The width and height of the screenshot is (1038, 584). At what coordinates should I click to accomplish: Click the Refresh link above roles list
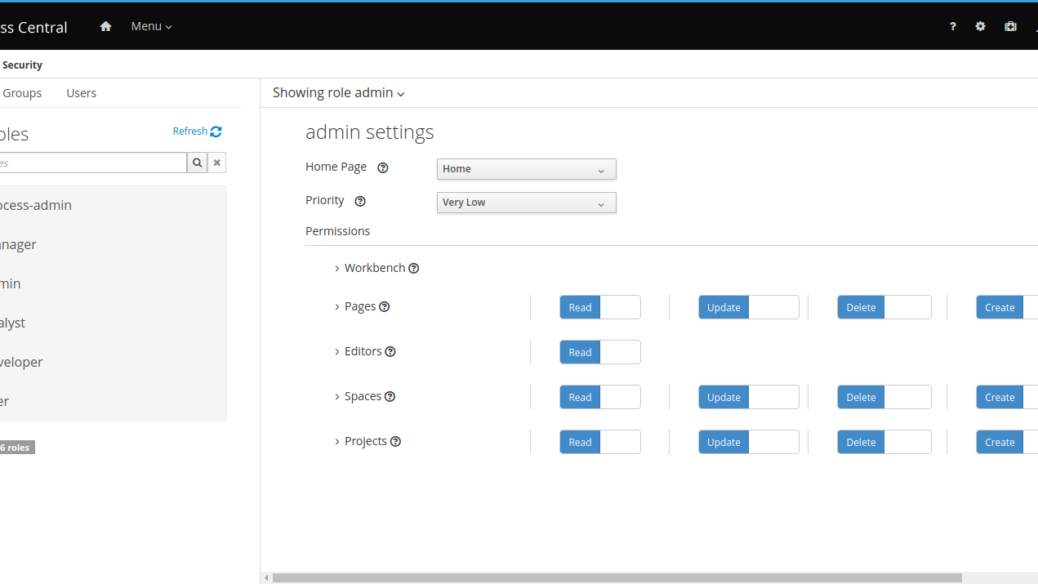click(196, 132)
